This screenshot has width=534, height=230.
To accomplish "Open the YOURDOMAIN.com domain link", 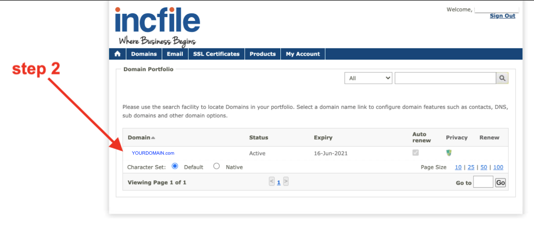I will click(x=153, y=153).
